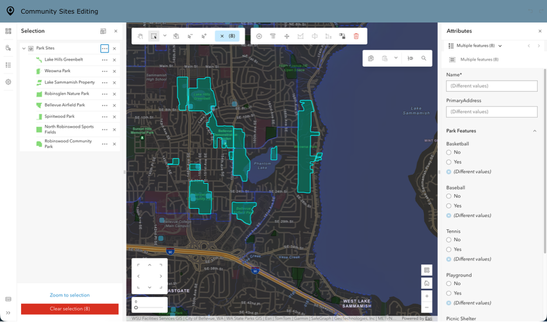Remove Weowna Park from selection
Screen dimensions: 547x322
point(115,71)
